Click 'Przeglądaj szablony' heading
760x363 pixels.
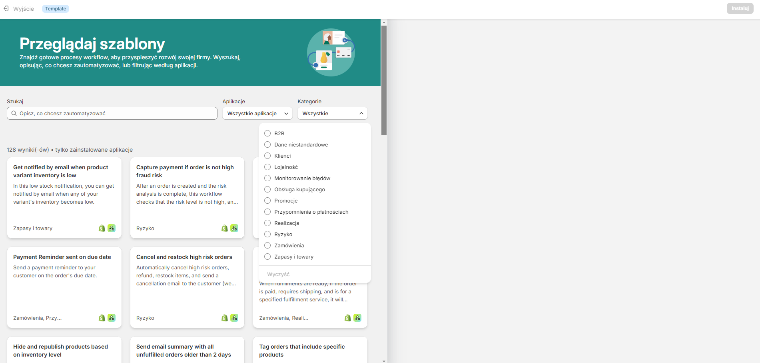pos(92,44)
